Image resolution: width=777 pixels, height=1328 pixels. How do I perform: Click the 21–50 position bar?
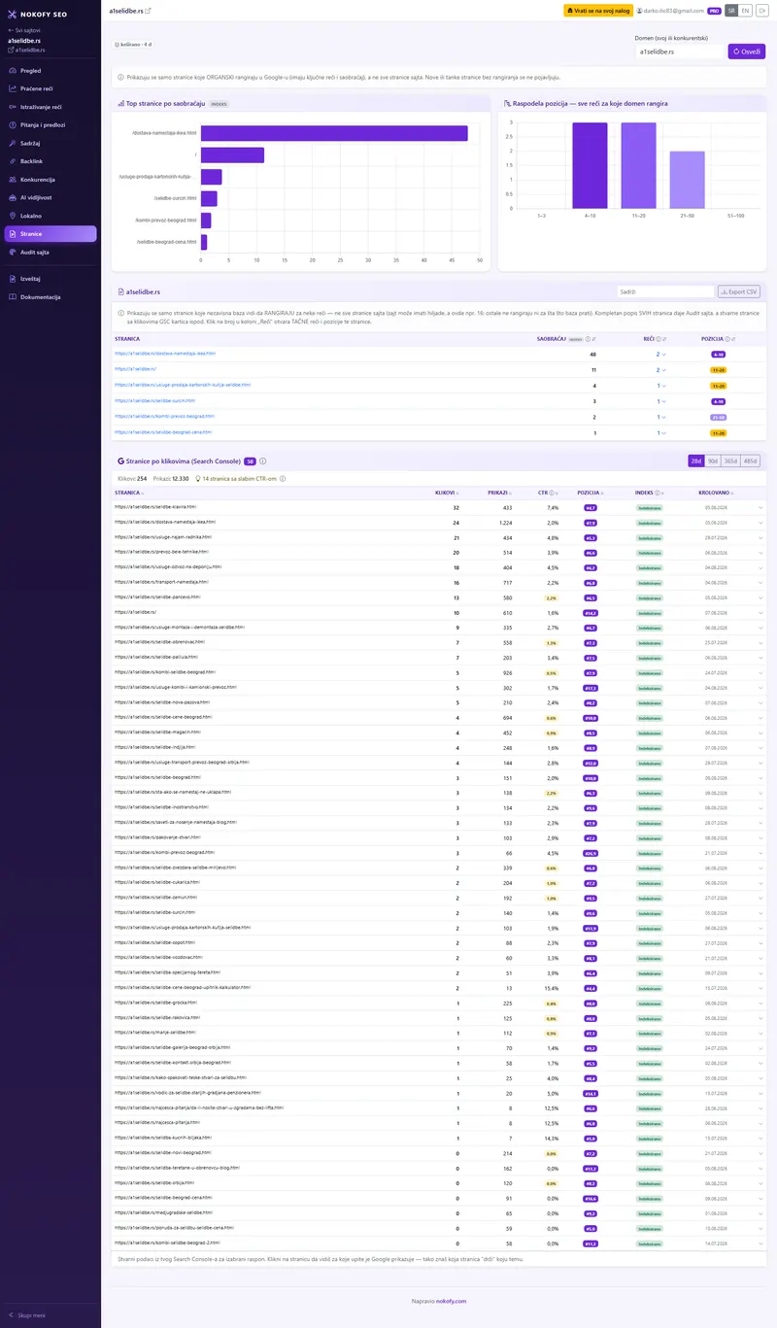tap(687, 181)
